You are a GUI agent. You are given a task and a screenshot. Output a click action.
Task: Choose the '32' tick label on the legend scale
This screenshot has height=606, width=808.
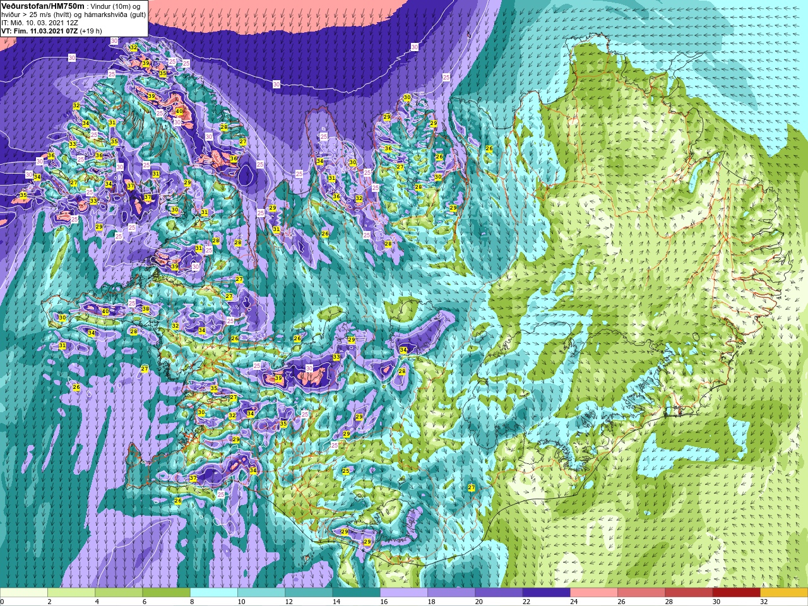pos(764,602)
